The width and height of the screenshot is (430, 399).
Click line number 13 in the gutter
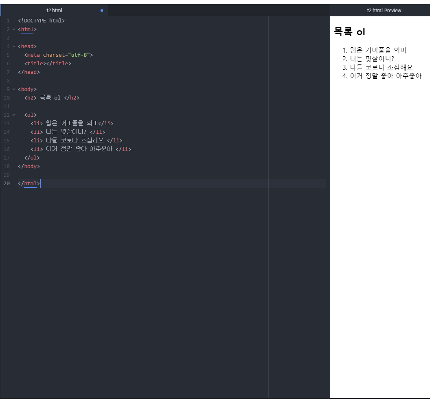pyautogui.click(x=7, y=123)
